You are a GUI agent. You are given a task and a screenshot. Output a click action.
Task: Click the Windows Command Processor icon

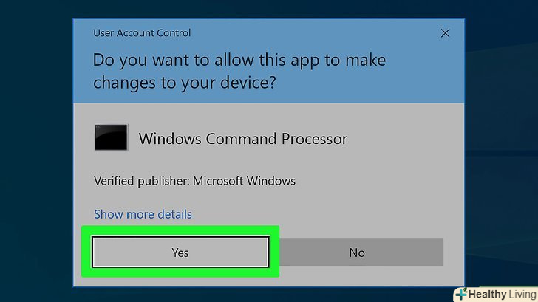pos(110,138)
